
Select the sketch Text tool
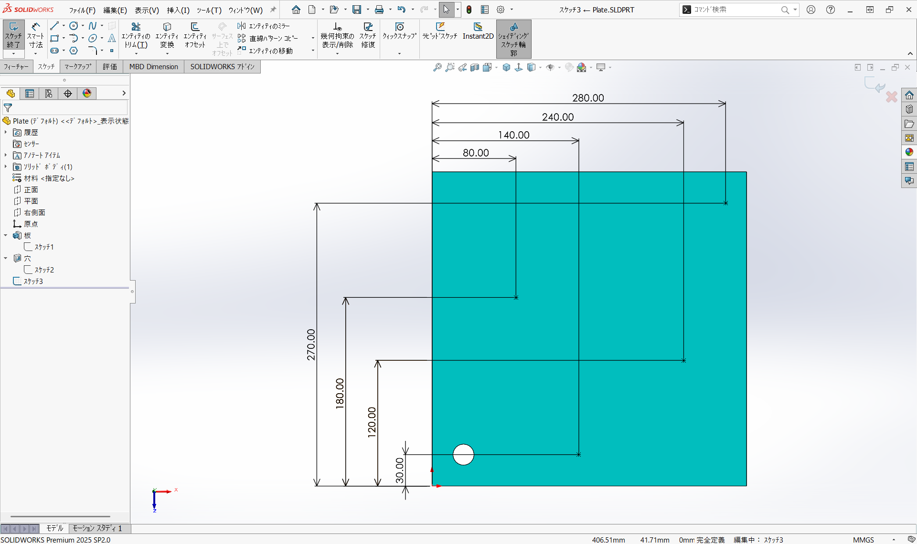pyautogui.click(x=112, y=38)
